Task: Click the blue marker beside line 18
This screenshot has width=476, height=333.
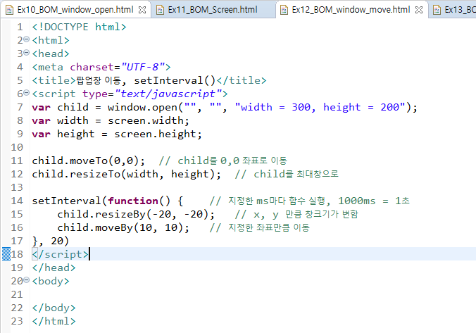Action: tap(6, 253)
